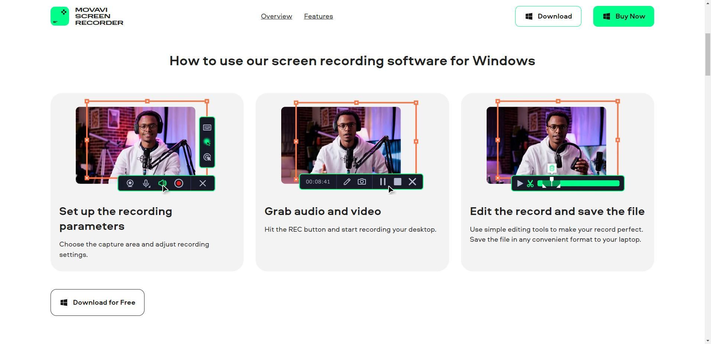The width and height of the screenshot is (711, 344).
Task: Click the keyboard keystrokes icon in side panel
Action: coord(207,128)
